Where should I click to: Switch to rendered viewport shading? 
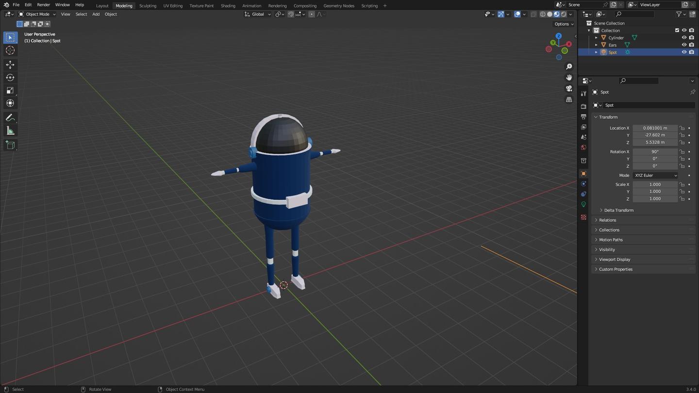564,15
